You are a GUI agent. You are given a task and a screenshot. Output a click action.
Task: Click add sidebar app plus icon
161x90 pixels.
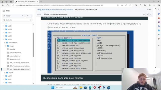tap(159, 45)
